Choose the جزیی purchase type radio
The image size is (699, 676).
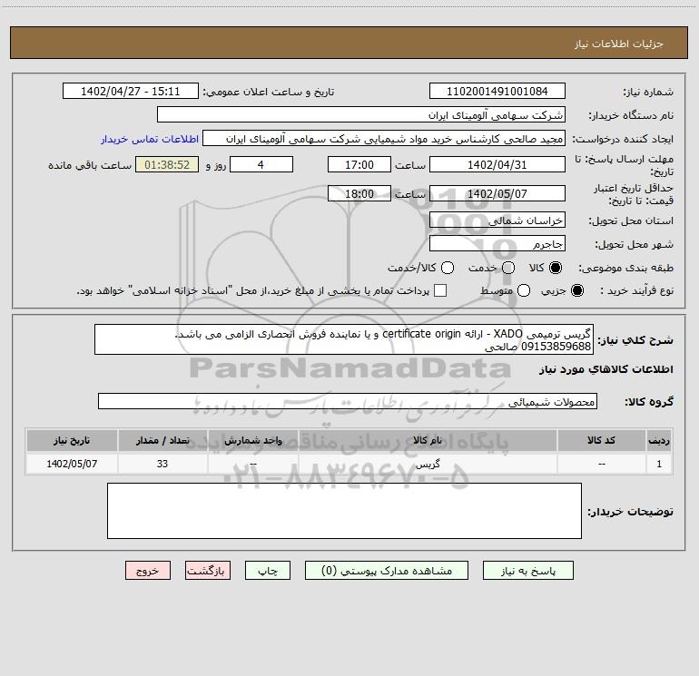(576, 290)
